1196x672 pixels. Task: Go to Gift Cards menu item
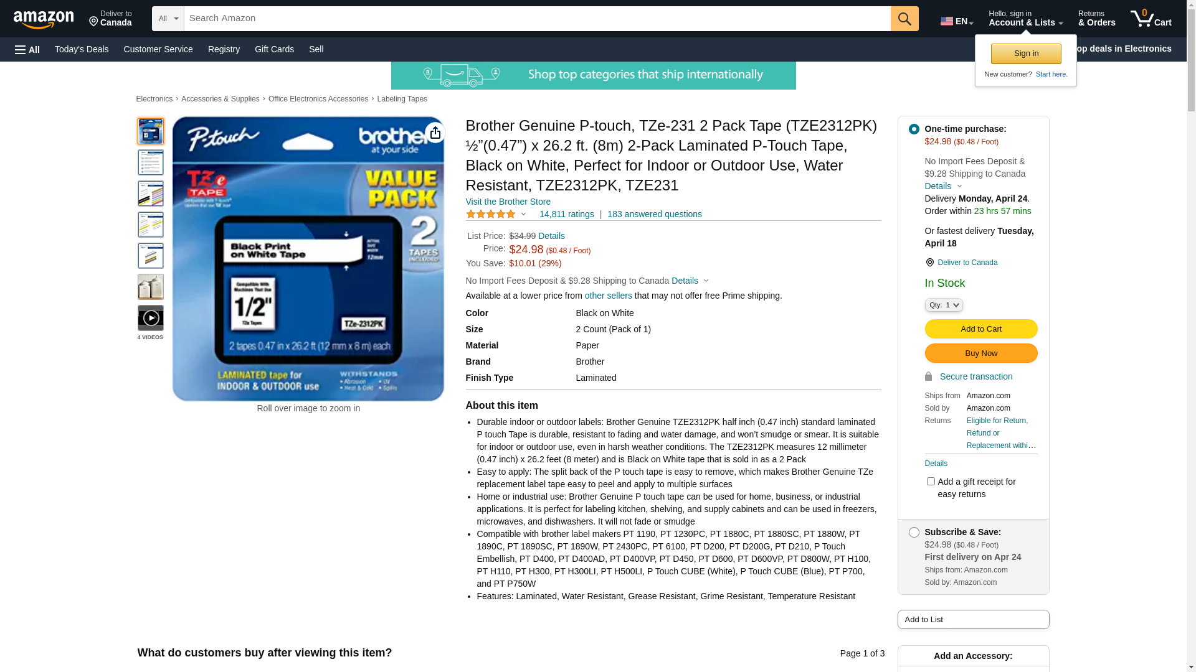(x=274, y=49)
